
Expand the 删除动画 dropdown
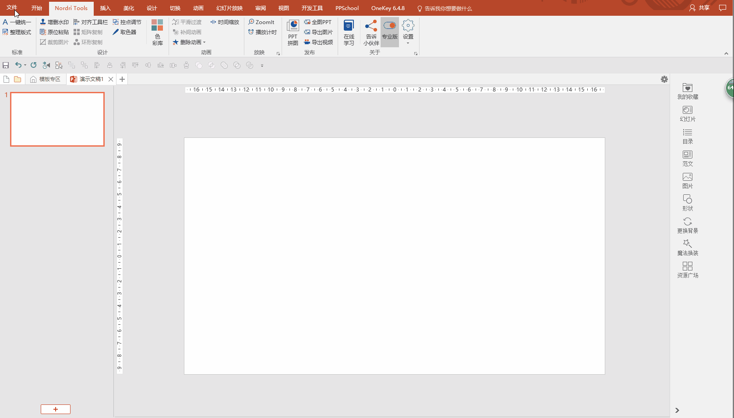[205, 42]
